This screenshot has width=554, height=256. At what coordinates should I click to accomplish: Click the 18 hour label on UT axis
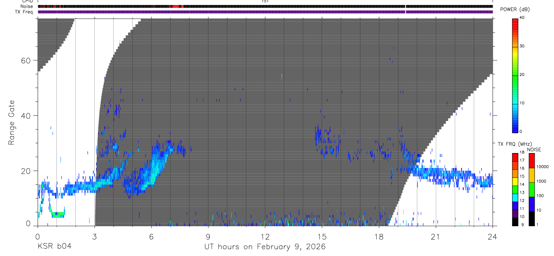pos(379,236)
